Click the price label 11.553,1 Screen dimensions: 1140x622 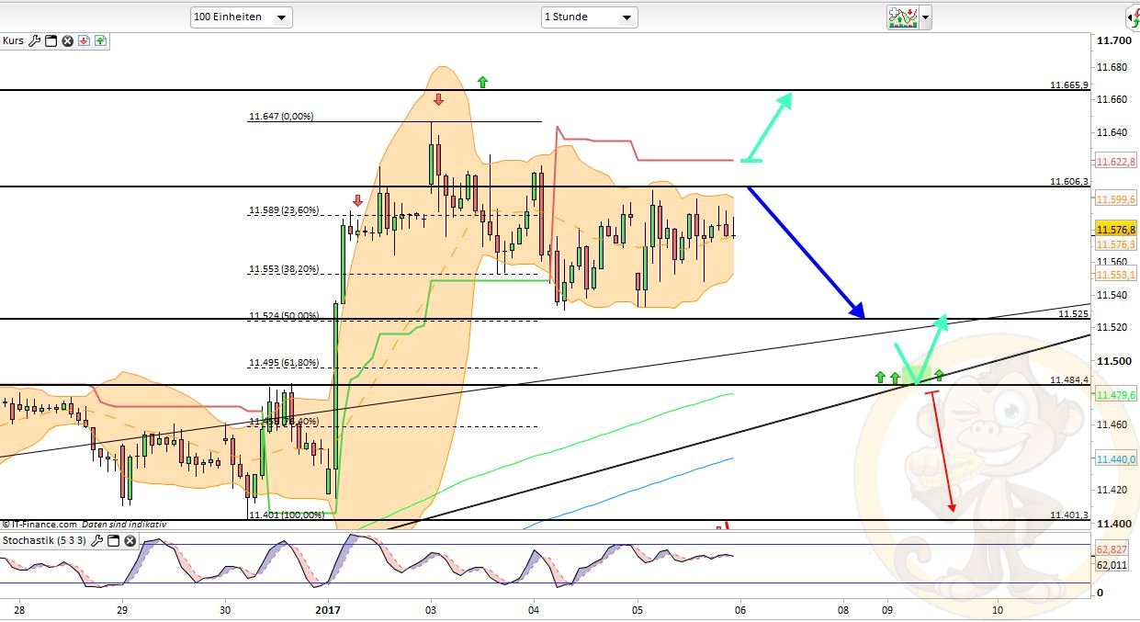(x=1116, y=274)
